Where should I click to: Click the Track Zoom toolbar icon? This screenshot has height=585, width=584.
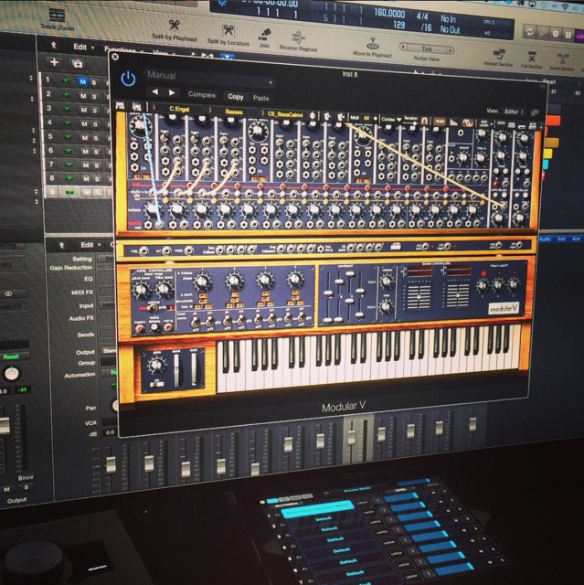57,16
